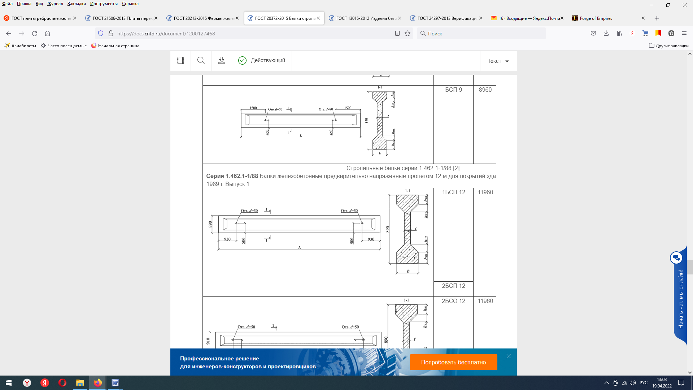Open Firefox window from taskbar
The width and height of the screenshot is (693, 390).
coord(97,383)
